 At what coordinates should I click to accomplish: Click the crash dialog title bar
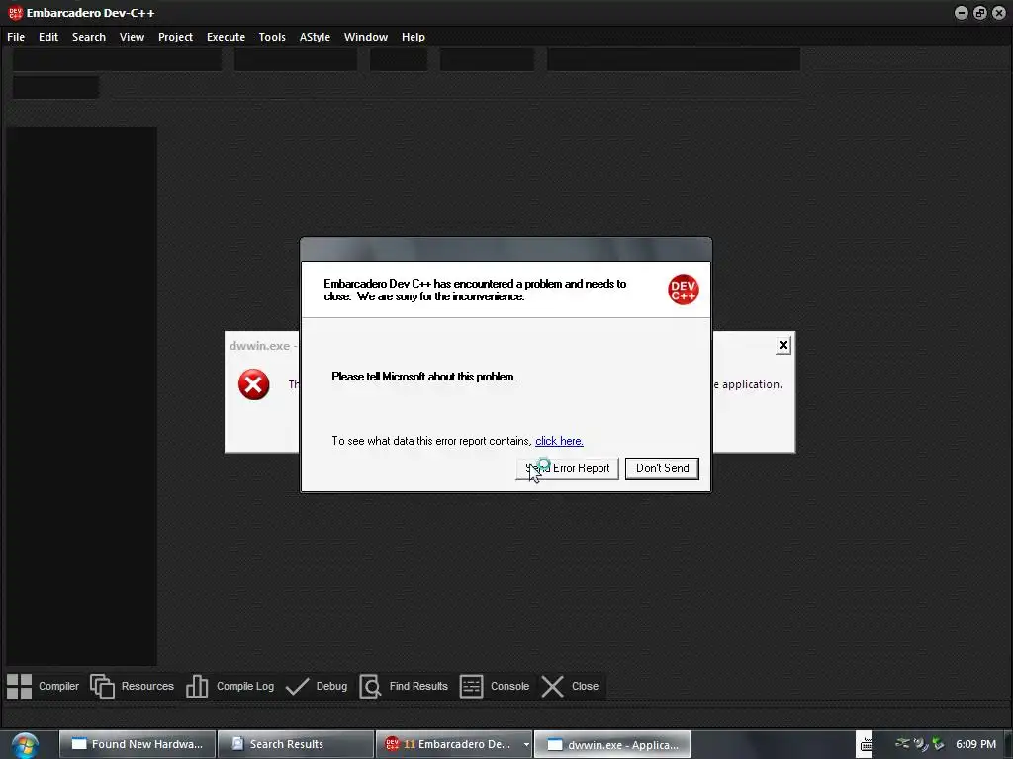506,249
